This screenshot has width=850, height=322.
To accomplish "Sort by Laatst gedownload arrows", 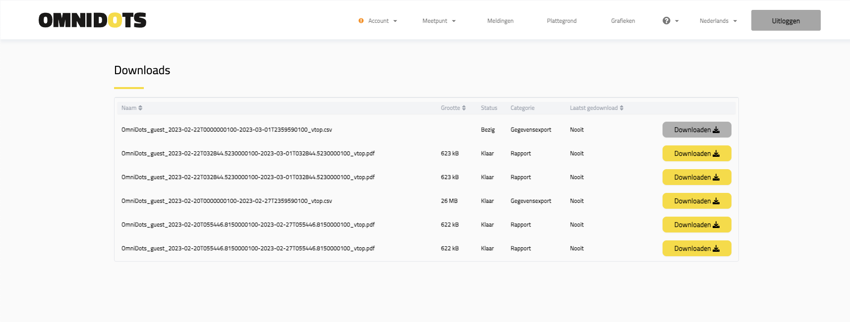I will tap(621, 108).
